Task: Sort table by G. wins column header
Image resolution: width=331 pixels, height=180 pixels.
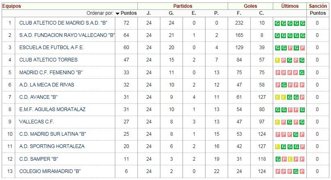Action: point(171,13)
